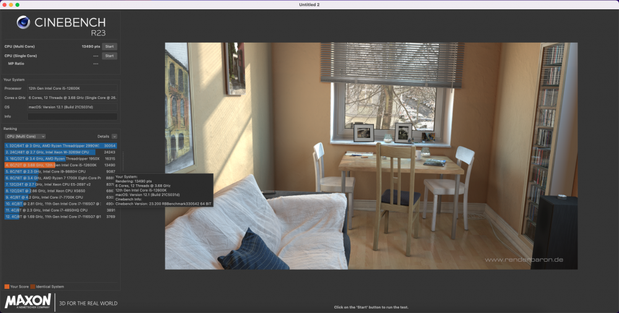The width and height of the screenshot is (619, 313).
Task: Select the Xeon W-3265M ranking row
Action: click(x=61, y=152)
